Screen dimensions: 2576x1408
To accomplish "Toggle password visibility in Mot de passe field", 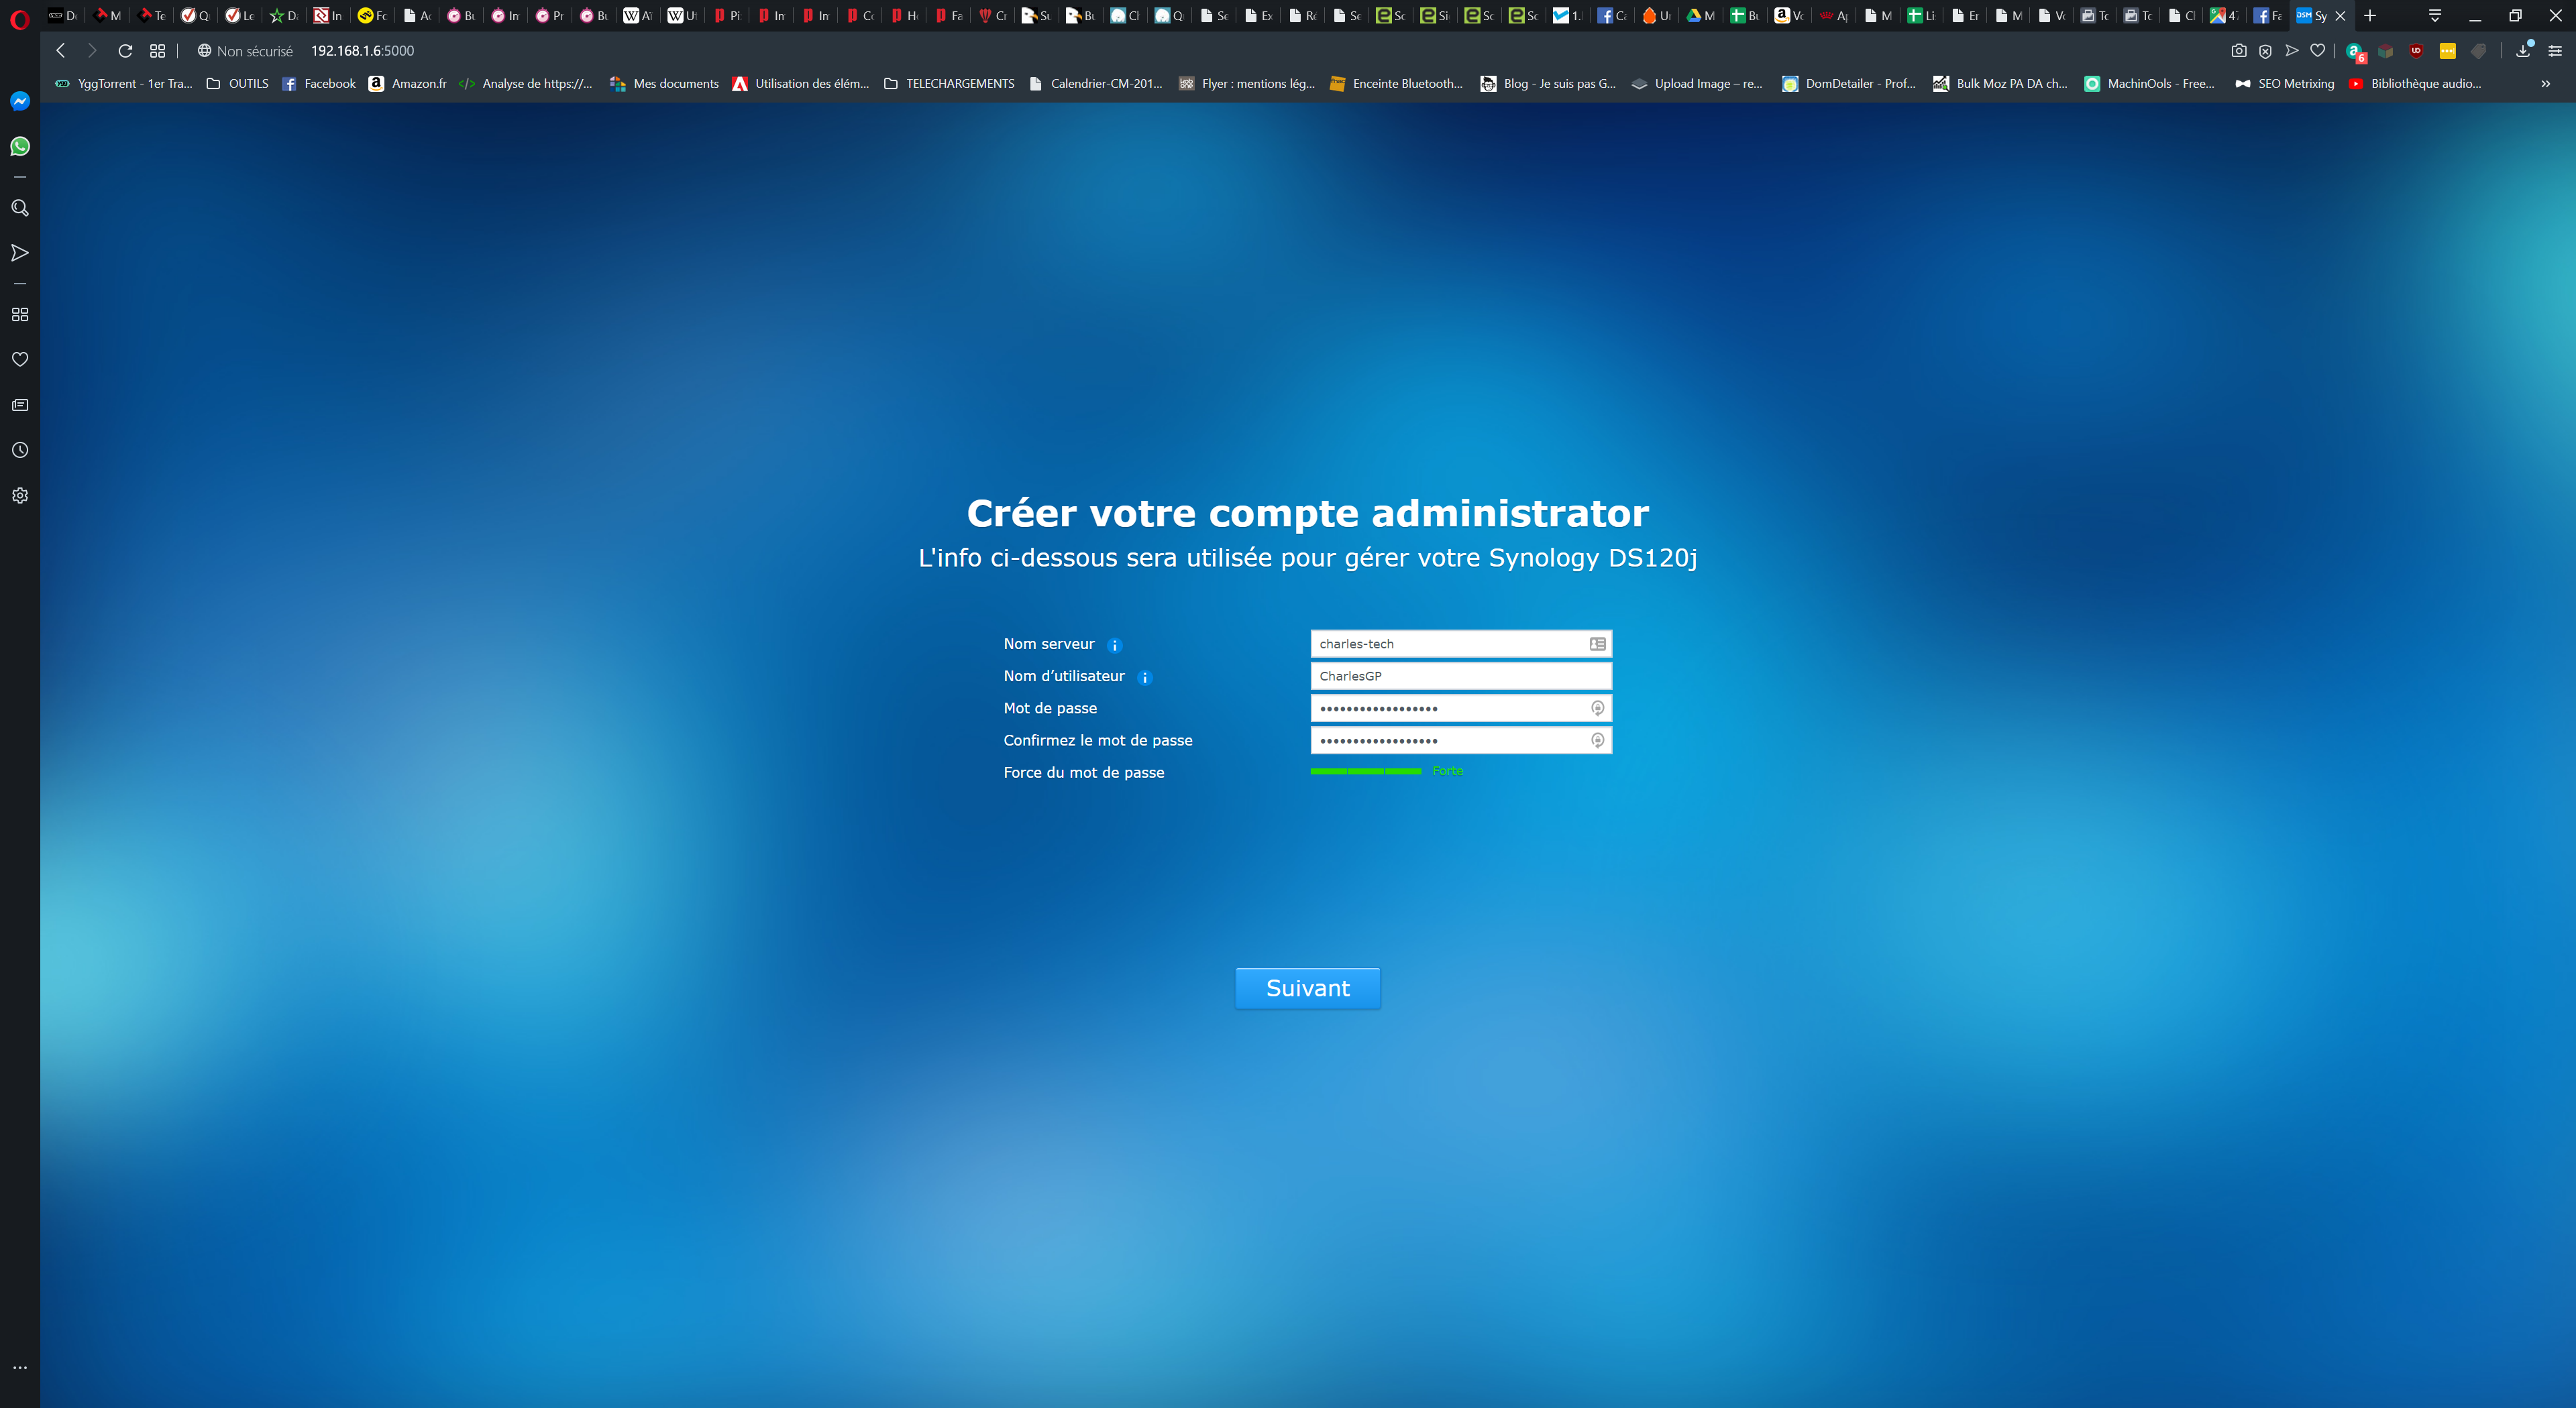I will click(x=1597, y=709).
